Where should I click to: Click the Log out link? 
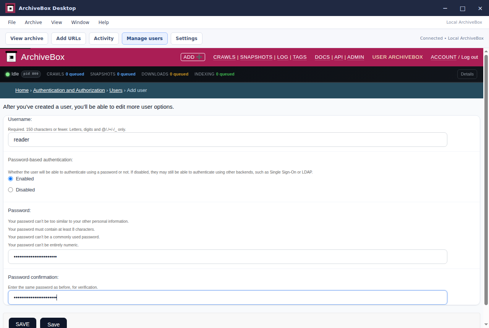[470, 57]
